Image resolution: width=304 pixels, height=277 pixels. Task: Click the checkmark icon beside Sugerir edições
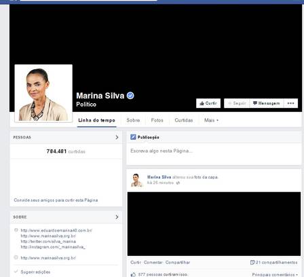tap(16, 271)
